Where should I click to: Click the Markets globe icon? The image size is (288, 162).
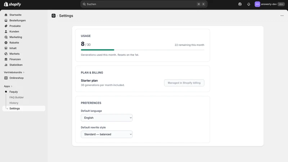pyautogui.click(x=6, y=54)
